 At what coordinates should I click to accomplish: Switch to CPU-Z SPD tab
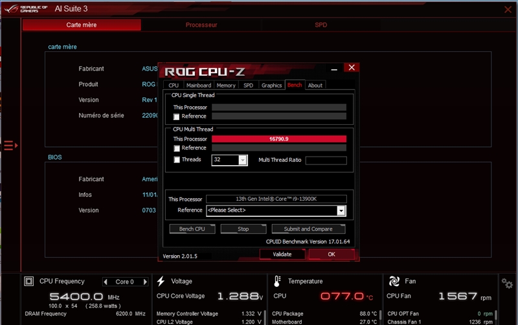(248, 85)
